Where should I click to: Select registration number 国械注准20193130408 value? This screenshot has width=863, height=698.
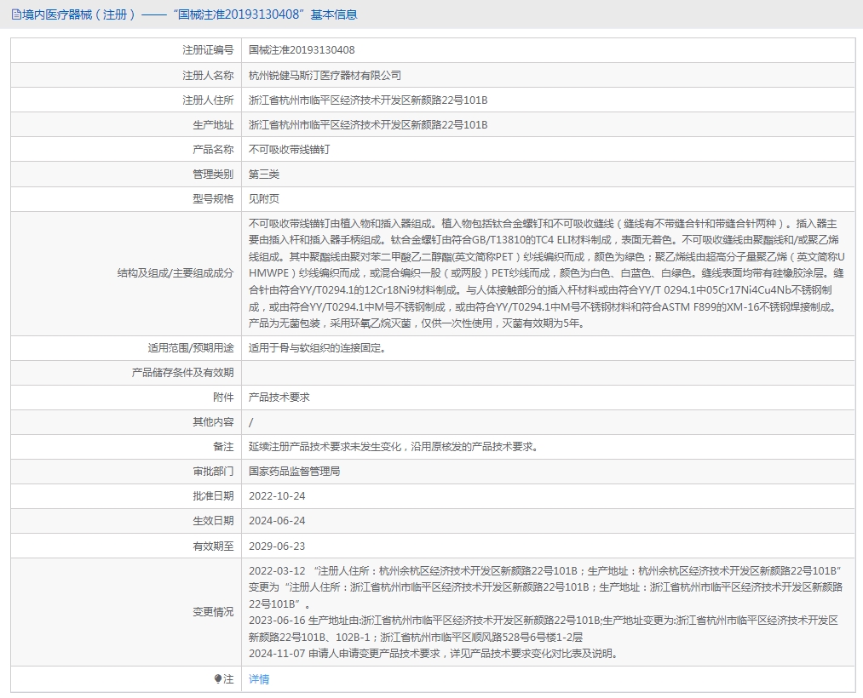coord(302,50)
